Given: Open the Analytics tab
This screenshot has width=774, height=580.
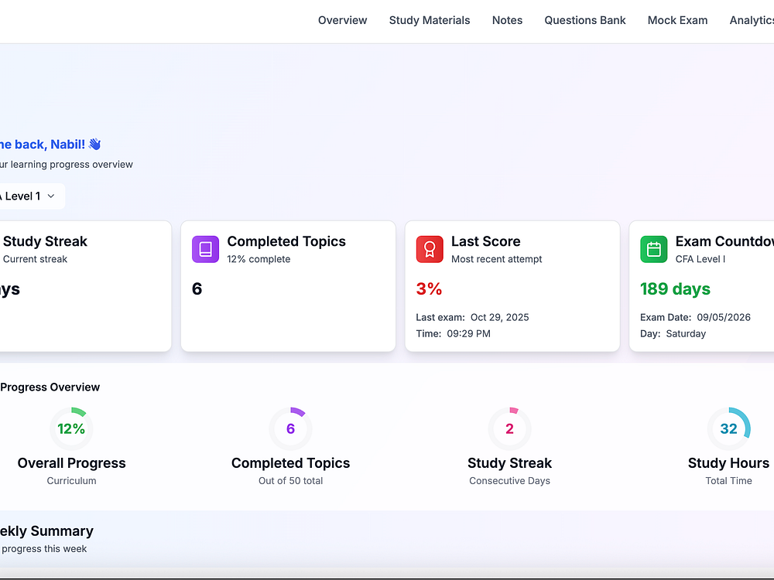Looking at the screenshot, I should click(752, 20).
